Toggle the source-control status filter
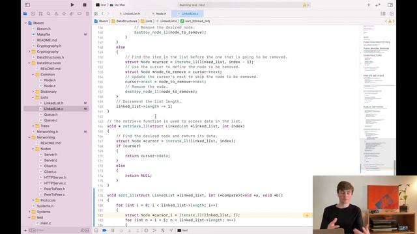Image resolution: width=417 pixels, height=234 pixels. click(87, 230)
